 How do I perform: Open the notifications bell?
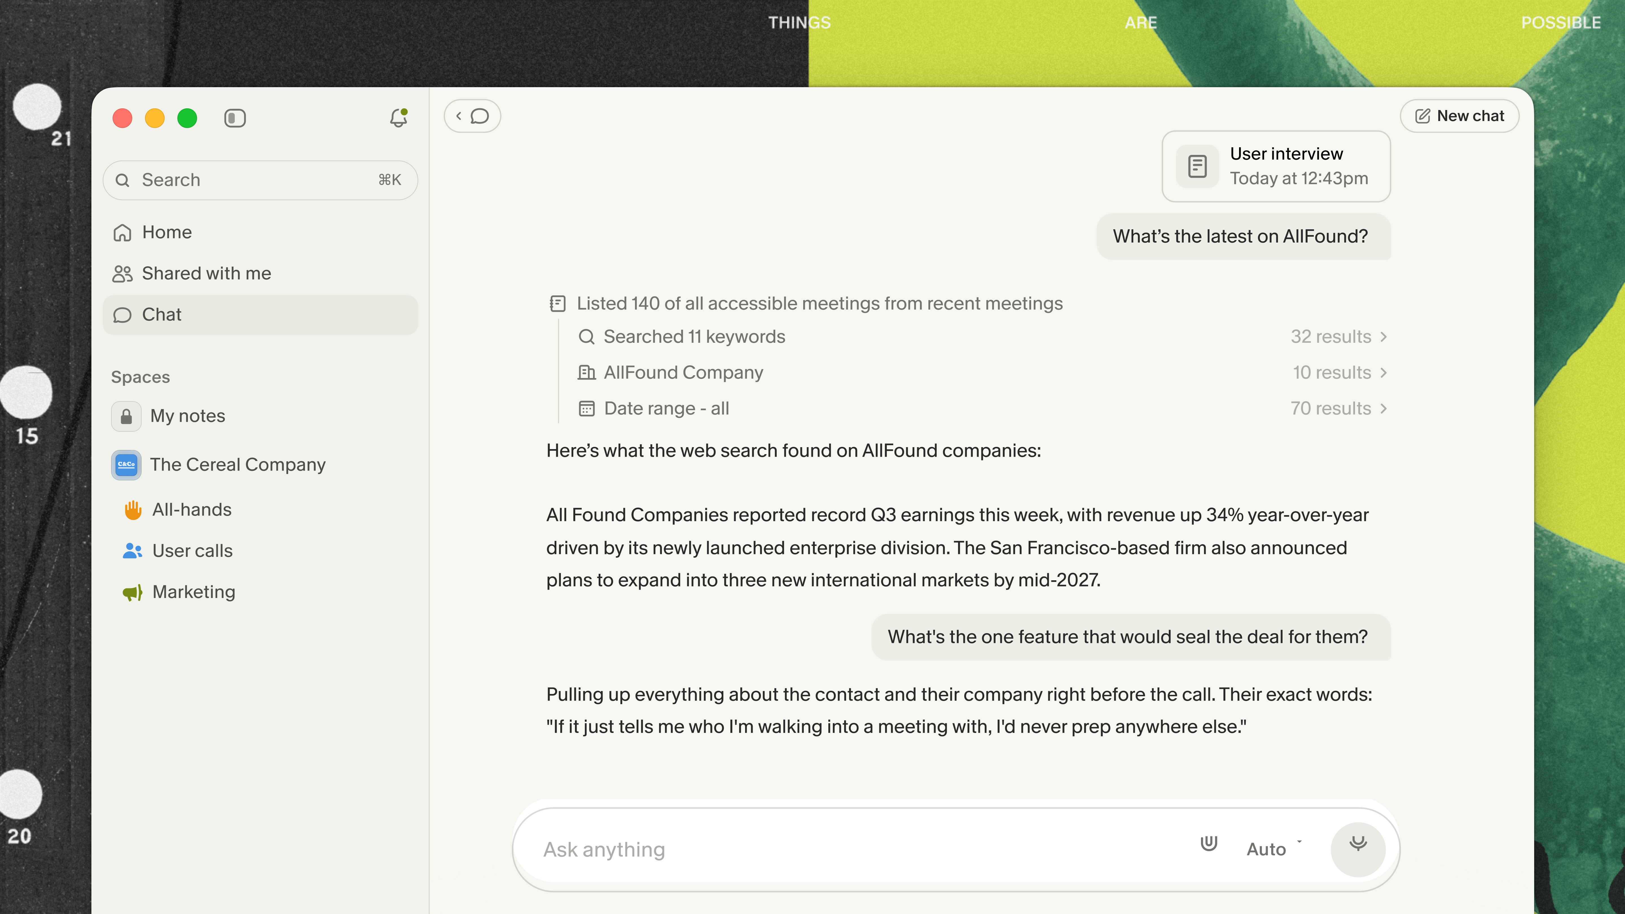[x=398, y=118]
